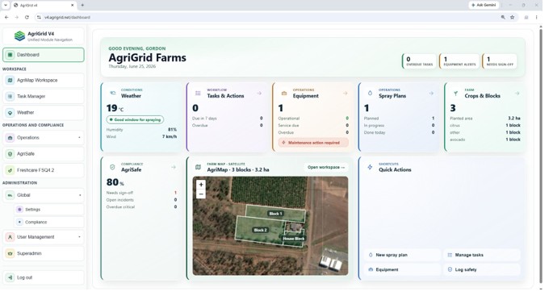Click the 'Maintenance action required' alert
553x300 pixels.
(313, 143)
